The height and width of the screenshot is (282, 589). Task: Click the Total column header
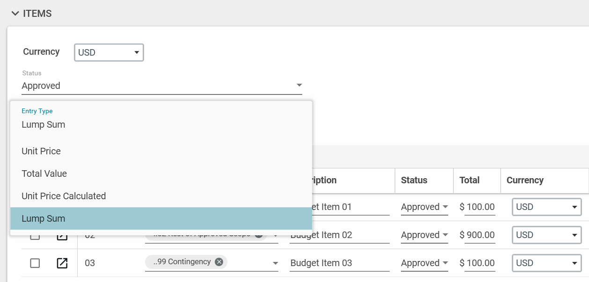click(x=469, y=180)
